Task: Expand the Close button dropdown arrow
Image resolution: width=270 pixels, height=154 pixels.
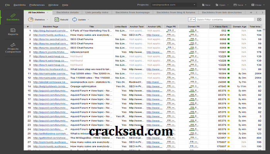Action: [x=264, y=5]
